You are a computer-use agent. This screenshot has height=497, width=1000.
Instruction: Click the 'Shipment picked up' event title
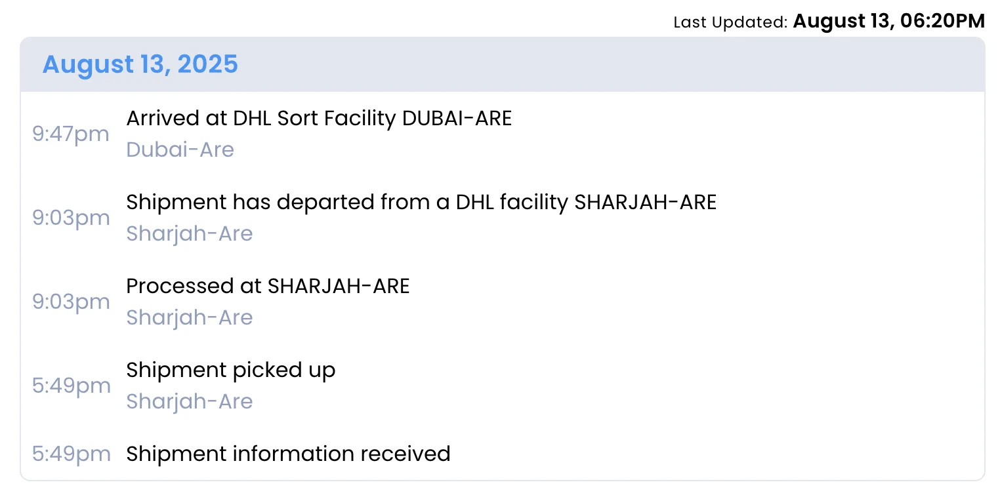pyautogui.click(x=230, y=370)
